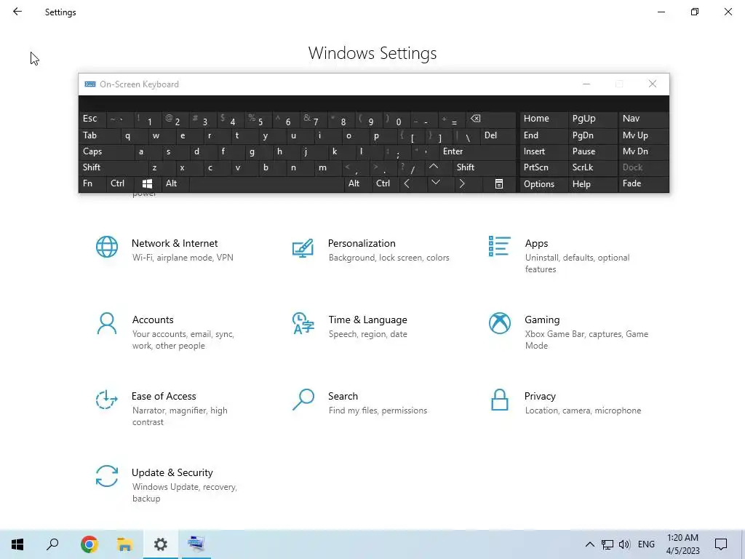Open the Action Center notifications icon

721,544
